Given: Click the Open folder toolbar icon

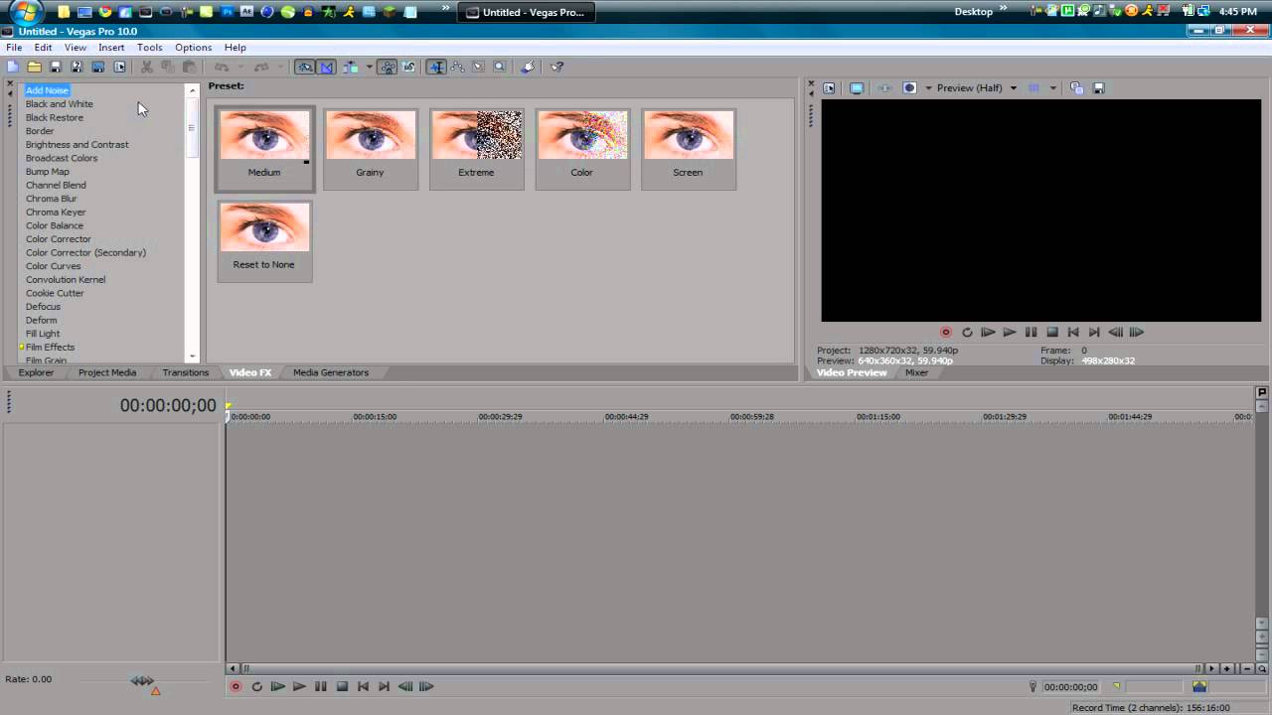Looking at the screenshot, I should [34, 67].
